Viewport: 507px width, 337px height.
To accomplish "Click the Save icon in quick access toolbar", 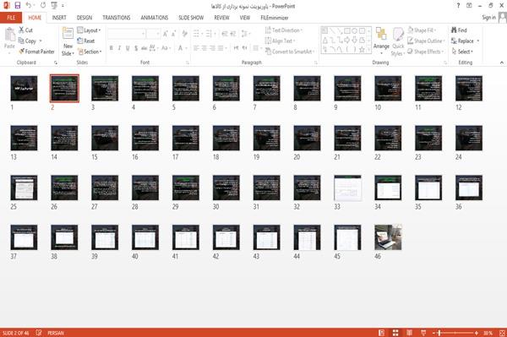I will pyautogui.click(x=18, y=6).
